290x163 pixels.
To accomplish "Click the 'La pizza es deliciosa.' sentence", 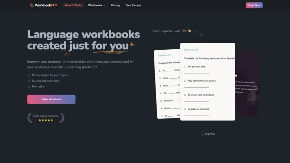I will [199, 109].
